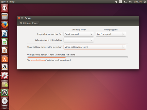Launch LibreOffice Calc spreadsheet
This screenshot has height=110, width=147.
click(x=5, y=42)
